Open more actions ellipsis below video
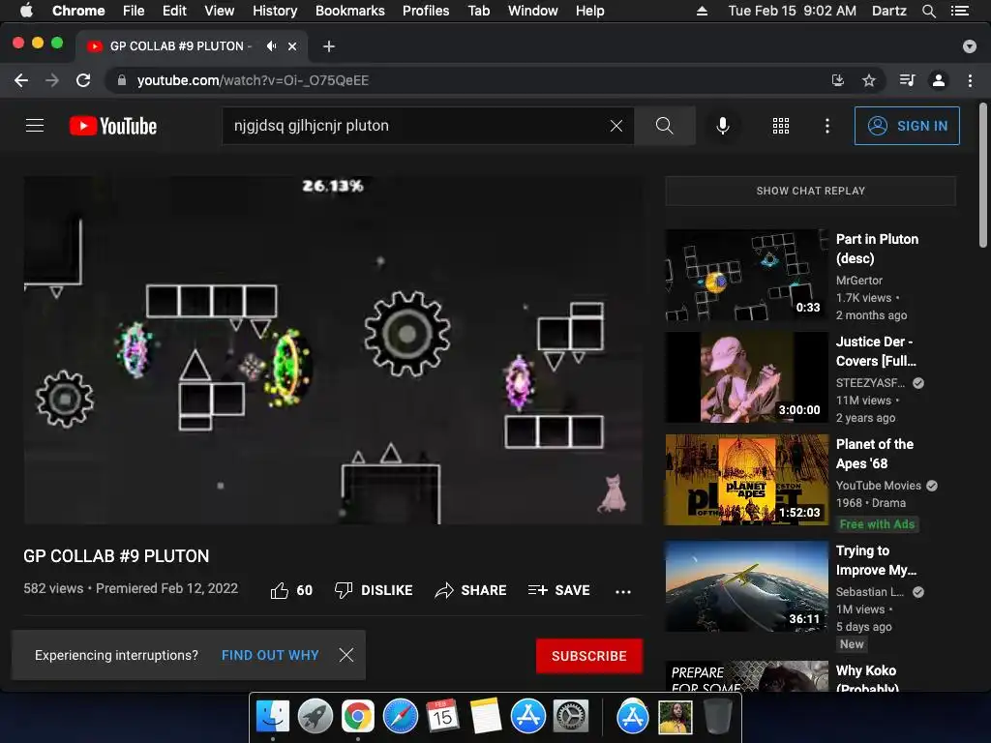The height and width of the screenshot is (743, 991). [623, 591]
